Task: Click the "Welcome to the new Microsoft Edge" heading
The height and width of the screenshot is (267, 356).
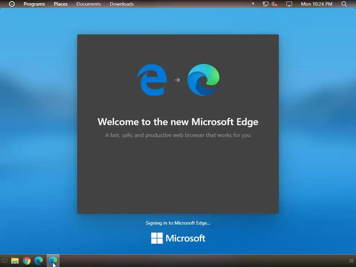Action: [x=178, y=122]
